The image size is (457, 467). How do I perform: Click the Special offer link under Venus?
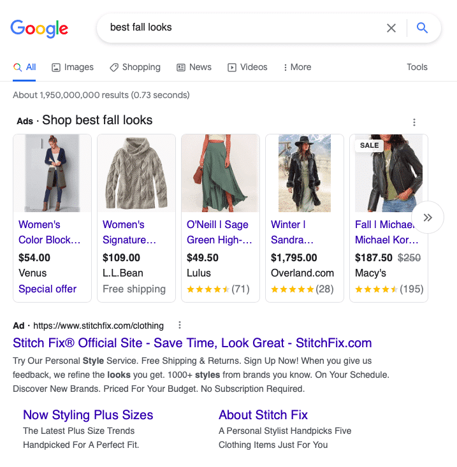point(47,289)
